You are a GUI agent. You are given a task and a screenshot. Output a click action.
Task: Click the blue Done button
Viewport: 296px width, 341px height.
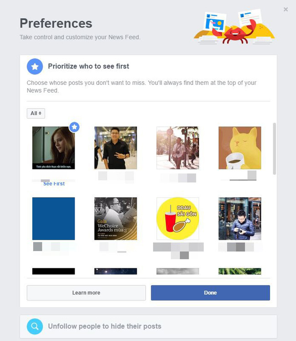click(210, 293)
